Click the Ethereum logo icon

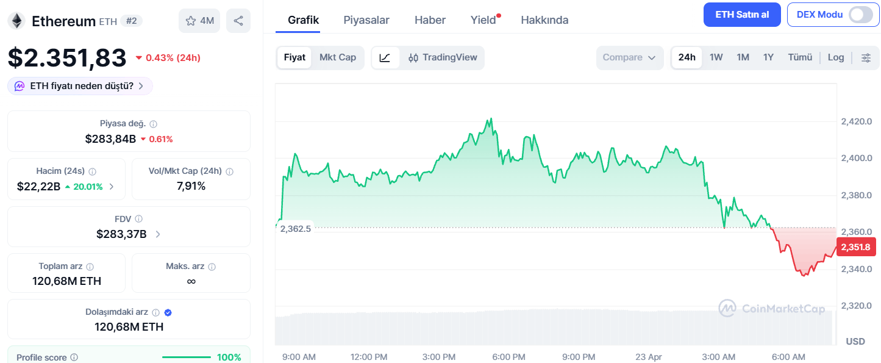(x=17, y=20)
